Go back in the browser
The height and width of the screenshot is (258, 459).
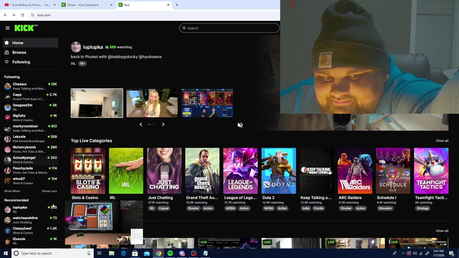[5, 15]
